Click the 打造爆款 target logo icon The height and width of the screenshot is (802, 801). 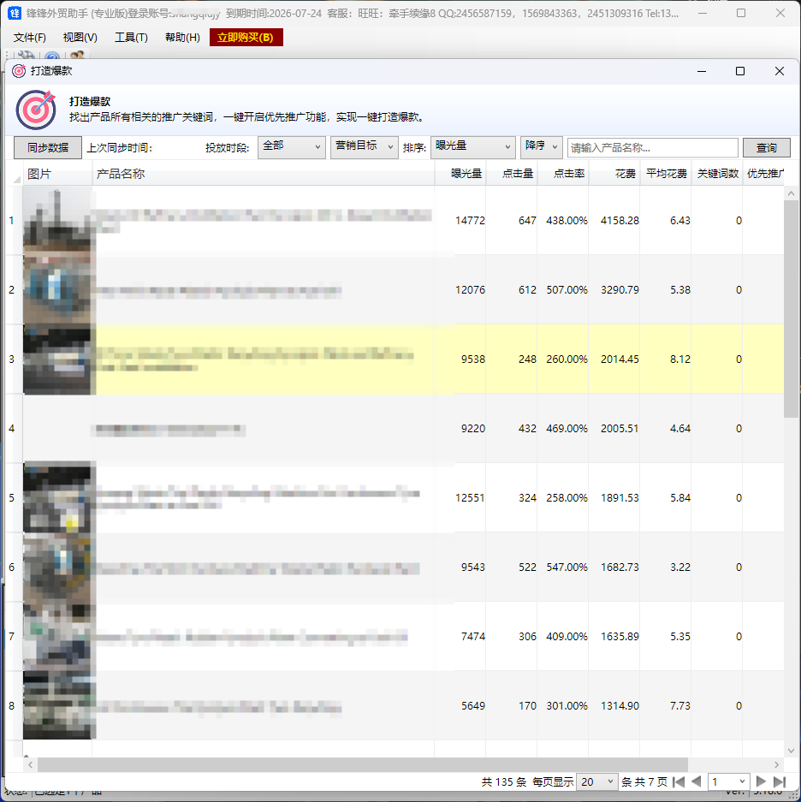click(36, 110)
